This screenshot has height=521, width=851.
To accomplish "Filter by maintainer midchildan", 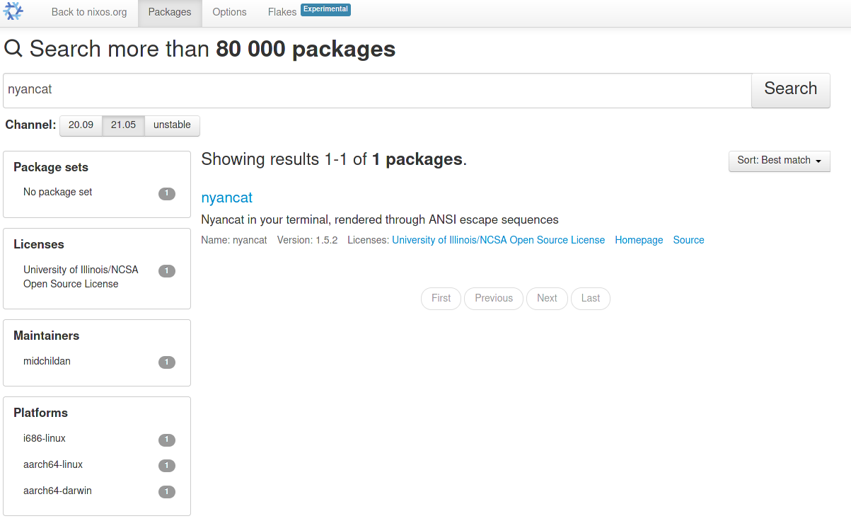I will tap(47, 361).
